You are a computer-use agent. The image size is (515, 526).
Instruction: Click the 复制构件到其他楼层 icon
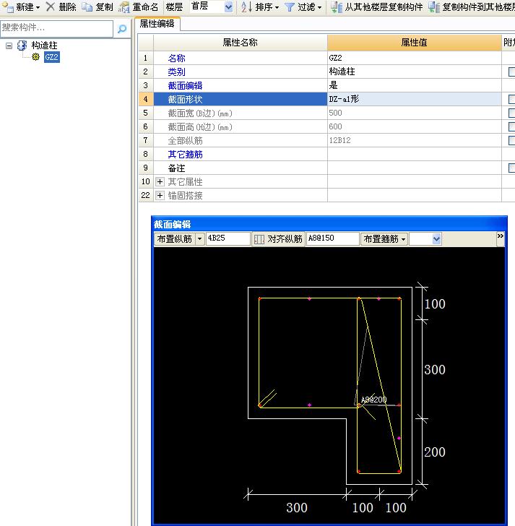point(434,7)
